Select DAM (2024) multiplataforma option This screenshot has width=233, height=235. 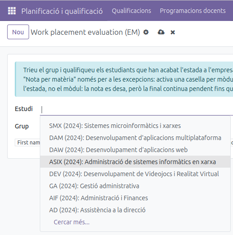click(x=135, y=138)
